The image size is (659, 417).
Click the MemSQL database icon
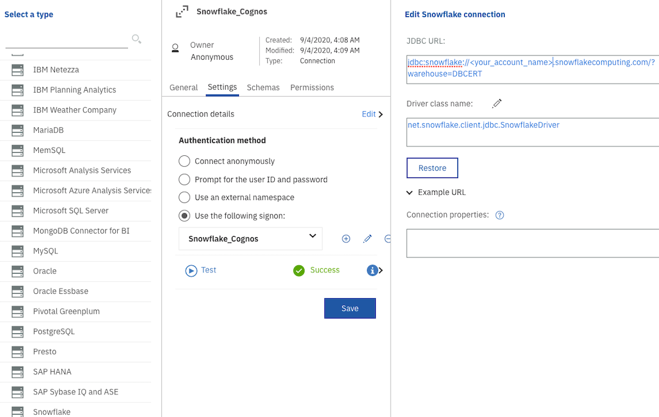(x=18, y=151)
